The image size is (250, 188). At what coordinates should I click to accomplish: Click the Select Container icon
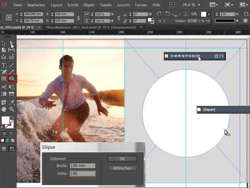click(x=186, y=14)
